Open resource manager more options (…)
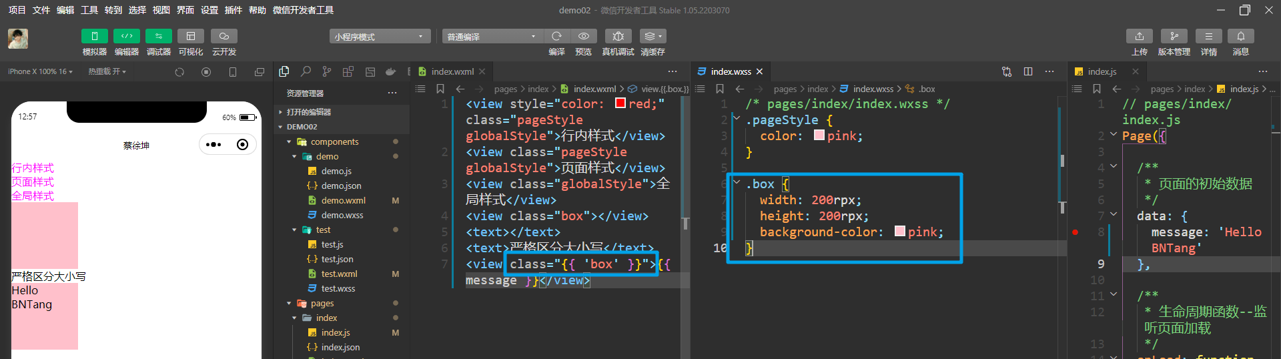Viewport: 1281px width, 359px height. coord(392,93)
